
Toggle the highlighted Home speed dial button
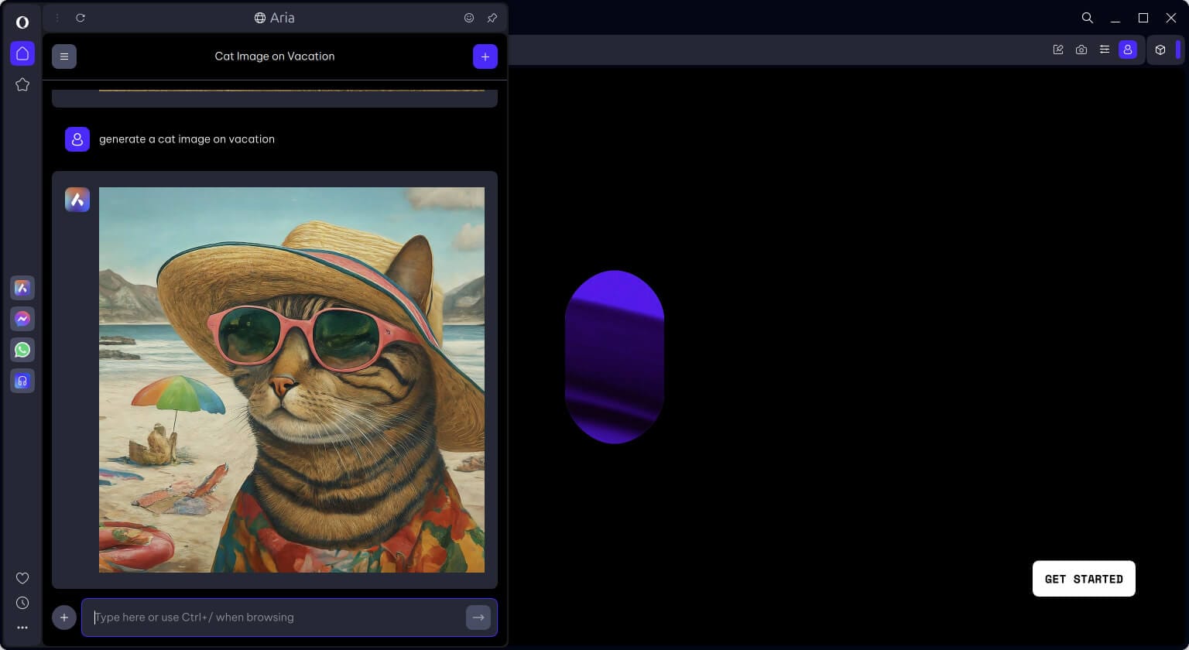[x=22, y=53]
